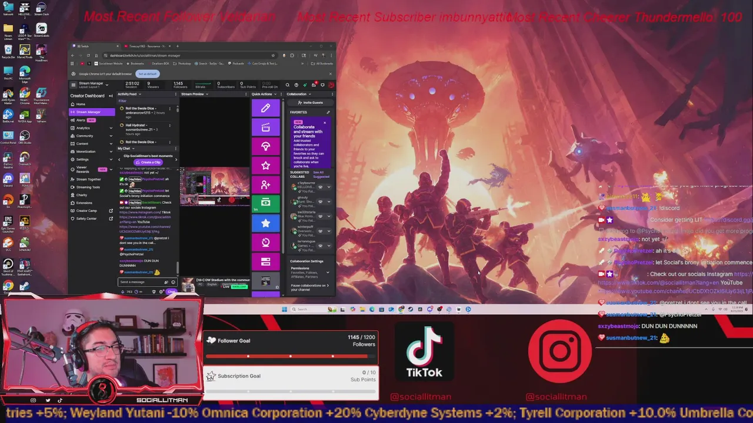The height and width of the screenshot is (423, 753).
Task: Click the purple Chat send button
Action: tap(171, 291)
